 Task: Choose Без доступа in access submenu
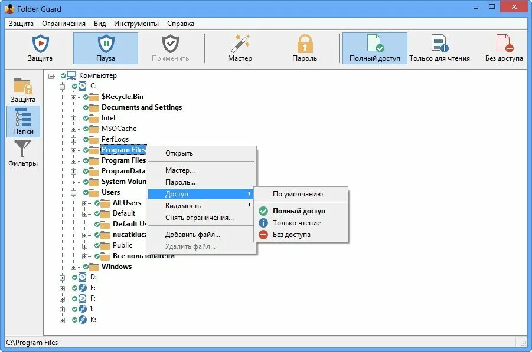(x=301, y=235)
